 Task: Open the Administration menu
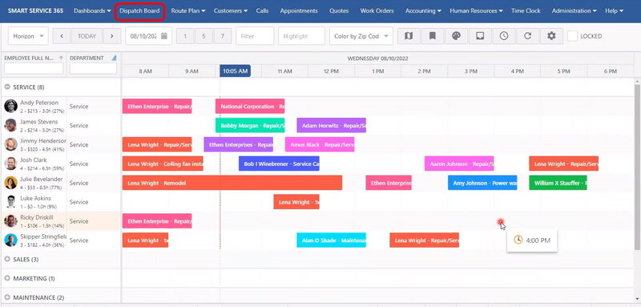(574, 10)
